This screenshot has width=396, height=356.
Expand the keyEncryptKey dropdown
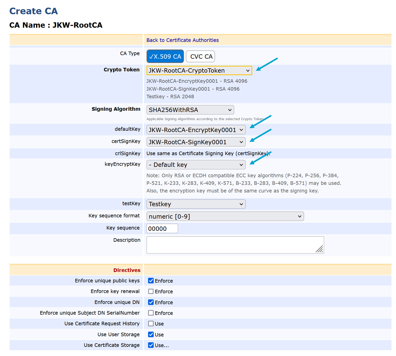point(196,165)
